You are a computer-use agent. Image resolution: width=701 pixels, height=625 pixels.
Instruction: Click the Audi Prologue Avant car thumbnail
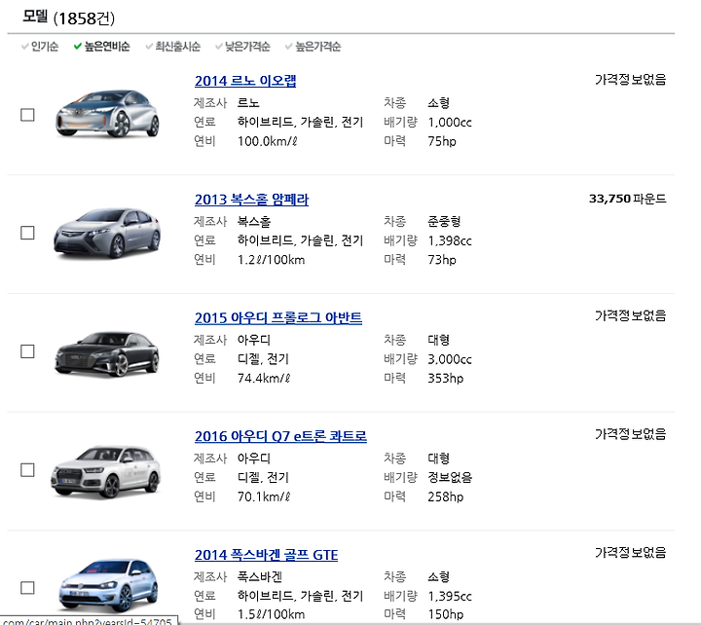point(107,353)
